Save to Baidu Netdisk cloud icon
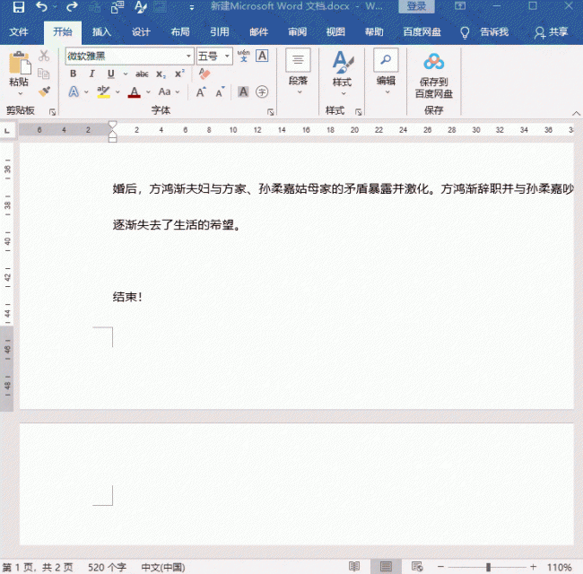583x574 pixels. (x=433, y=62)
